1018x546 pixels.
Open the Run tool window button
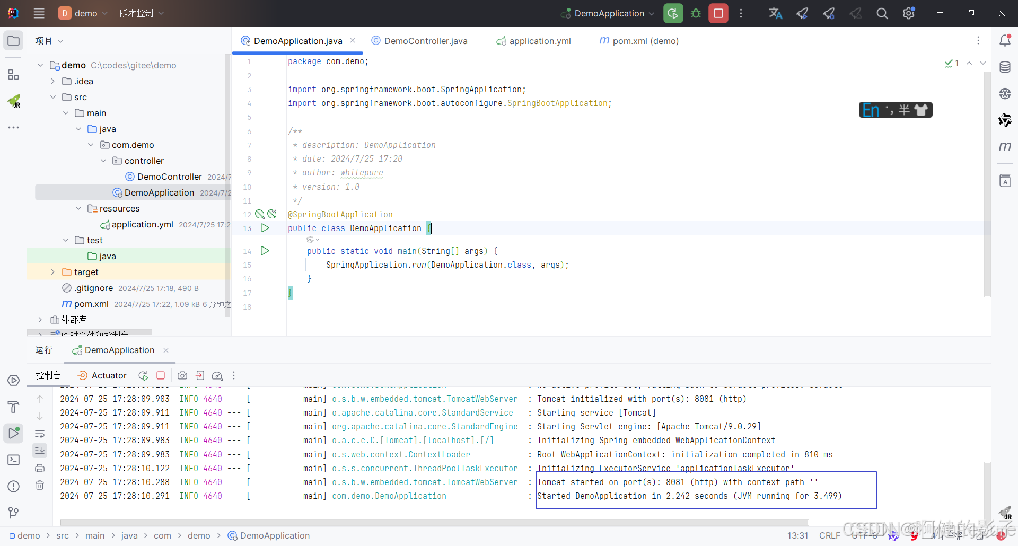(x=14, y=433)
